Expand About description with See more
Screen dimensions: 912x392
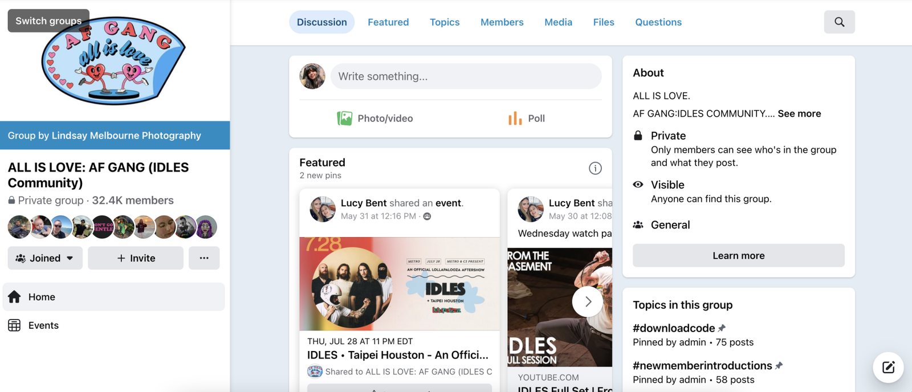click(x=799, y=113)
